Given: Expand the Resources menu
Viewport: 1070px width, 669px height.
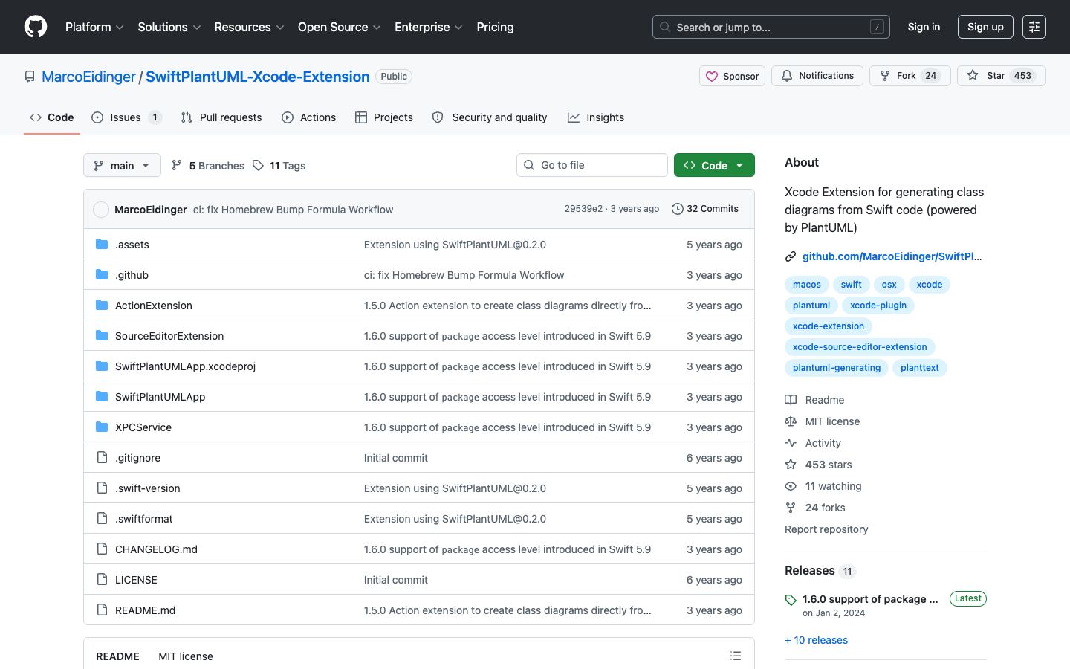Looking at the screenshot, I should coord(249,27).
